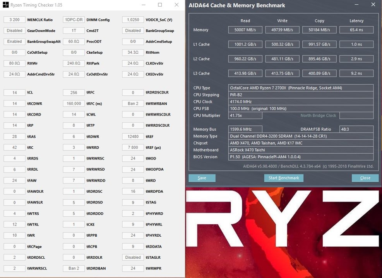
Task: Click the RttPark 240.0Ω field
Action: pos(74,63)
